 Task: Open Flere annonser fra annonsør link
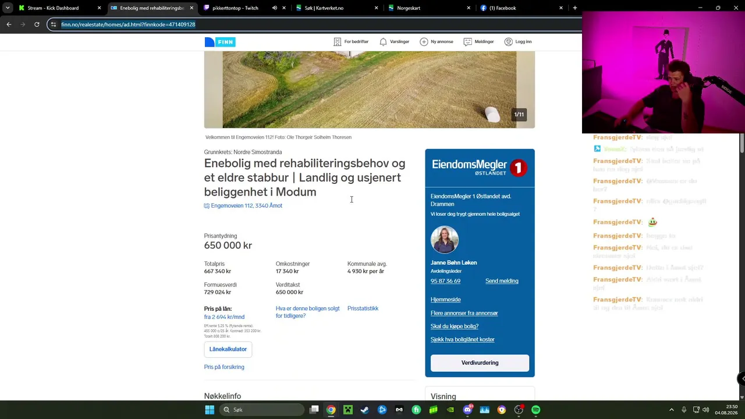click(464, 313)
